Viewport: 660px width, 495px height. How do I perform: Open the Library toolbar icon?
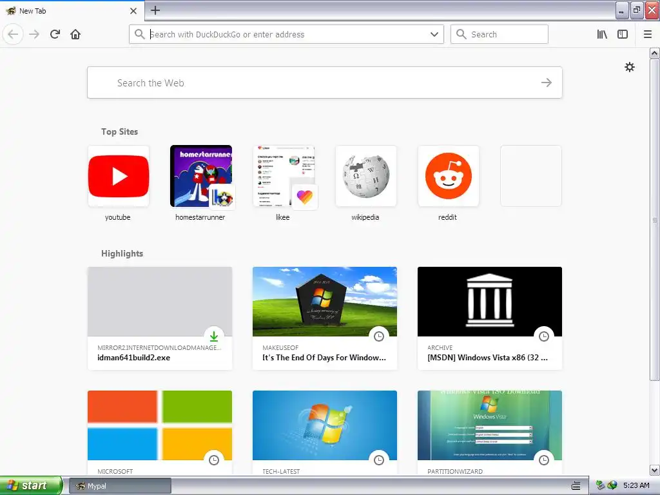pyautogui.click(x=602, y=34)
